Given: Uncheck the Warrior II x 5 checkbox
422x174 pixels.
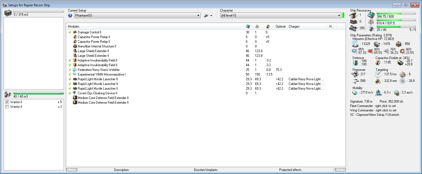Looking at the screenshot, I should (x=7, y=102).
